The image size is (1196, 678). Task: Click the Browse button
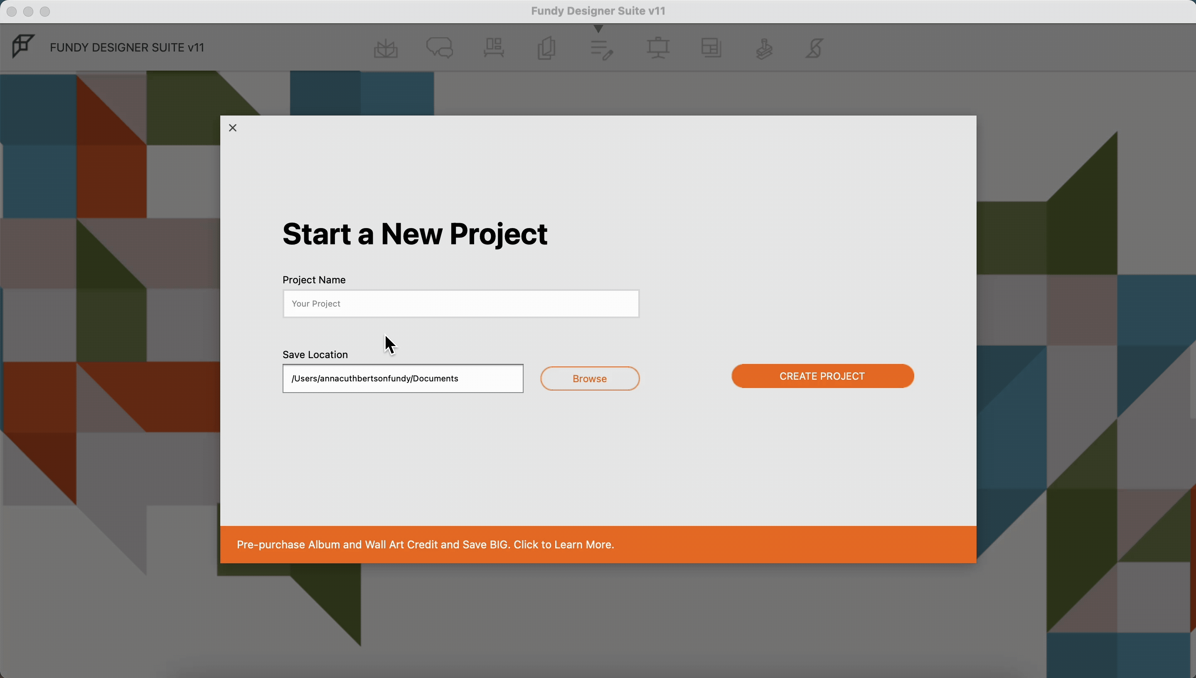(590, 378)
